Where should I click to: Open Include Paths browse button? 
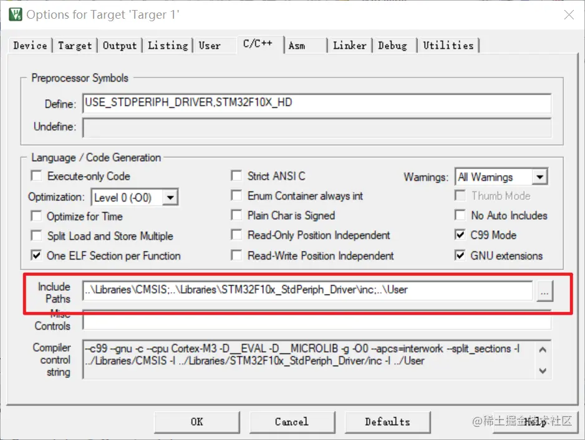point(544,291)
